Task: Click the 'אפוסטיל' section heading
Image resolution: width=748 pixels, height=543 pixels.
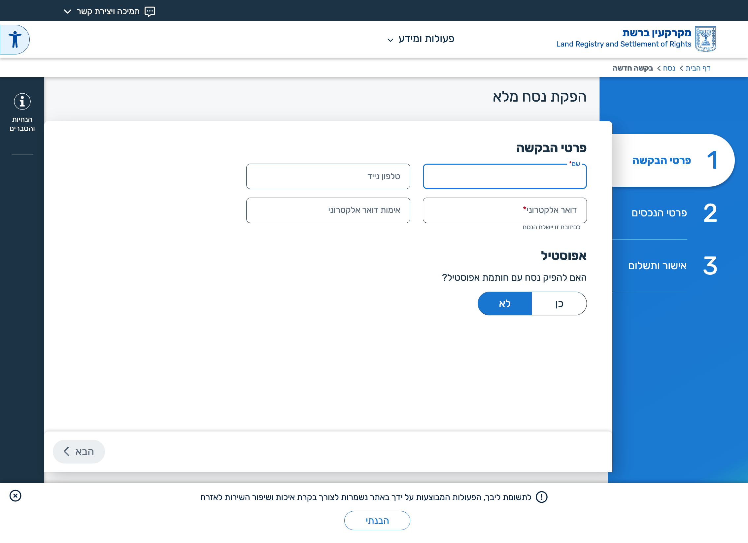Action: [564, 256]
